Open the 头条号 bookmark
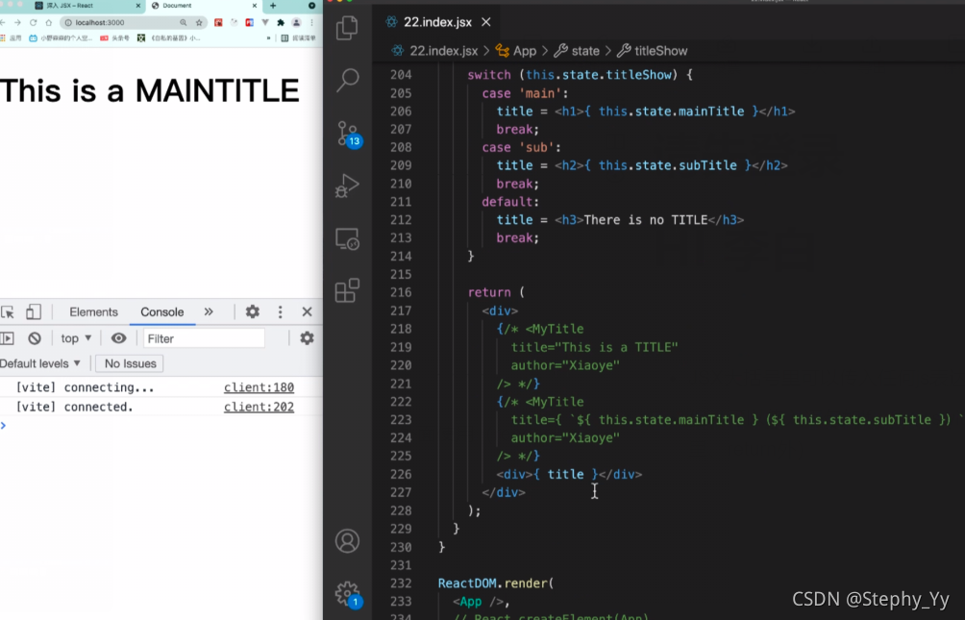The image size is (965, 620). [114, 38]
